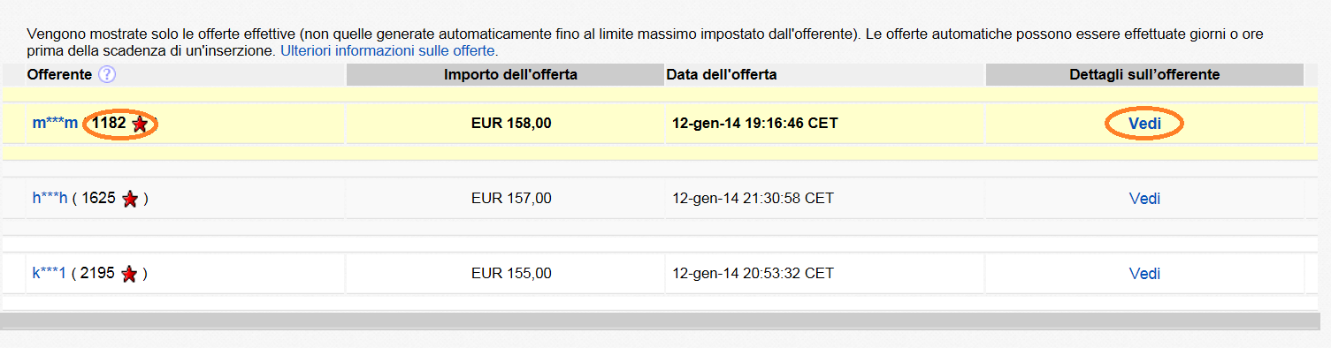Image resolution: width=1331 pixels, height=348 pixels.
Task: Select the 12-gen-14 21:30:58 CET date
Action: click(x=753, y=199)
